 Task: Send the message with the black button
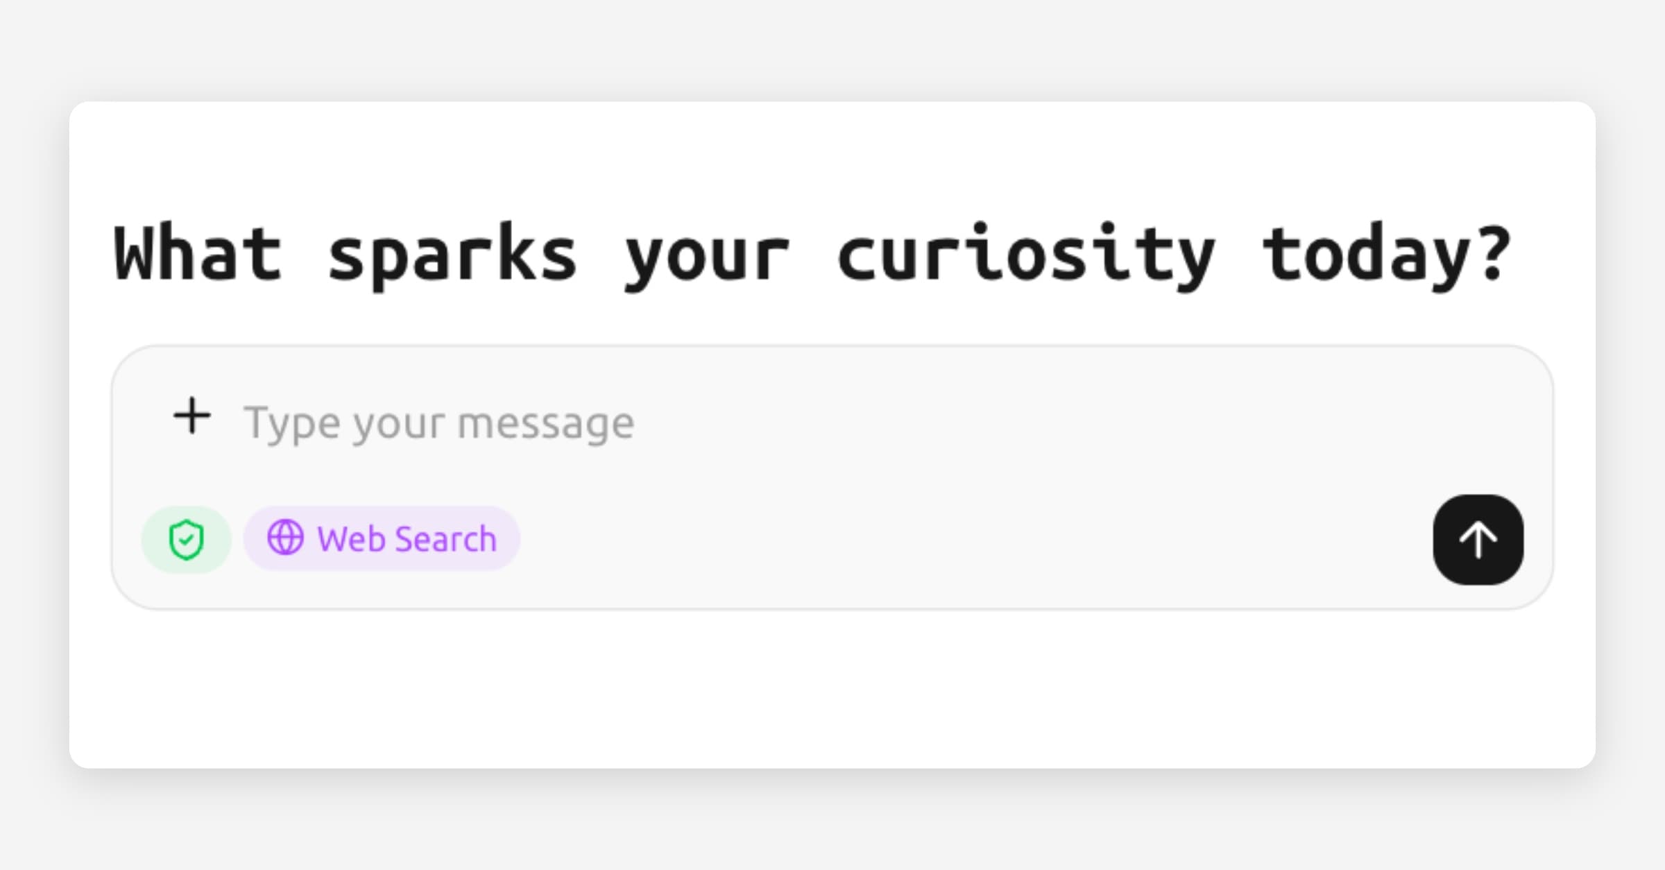[x=1478, y=539]
